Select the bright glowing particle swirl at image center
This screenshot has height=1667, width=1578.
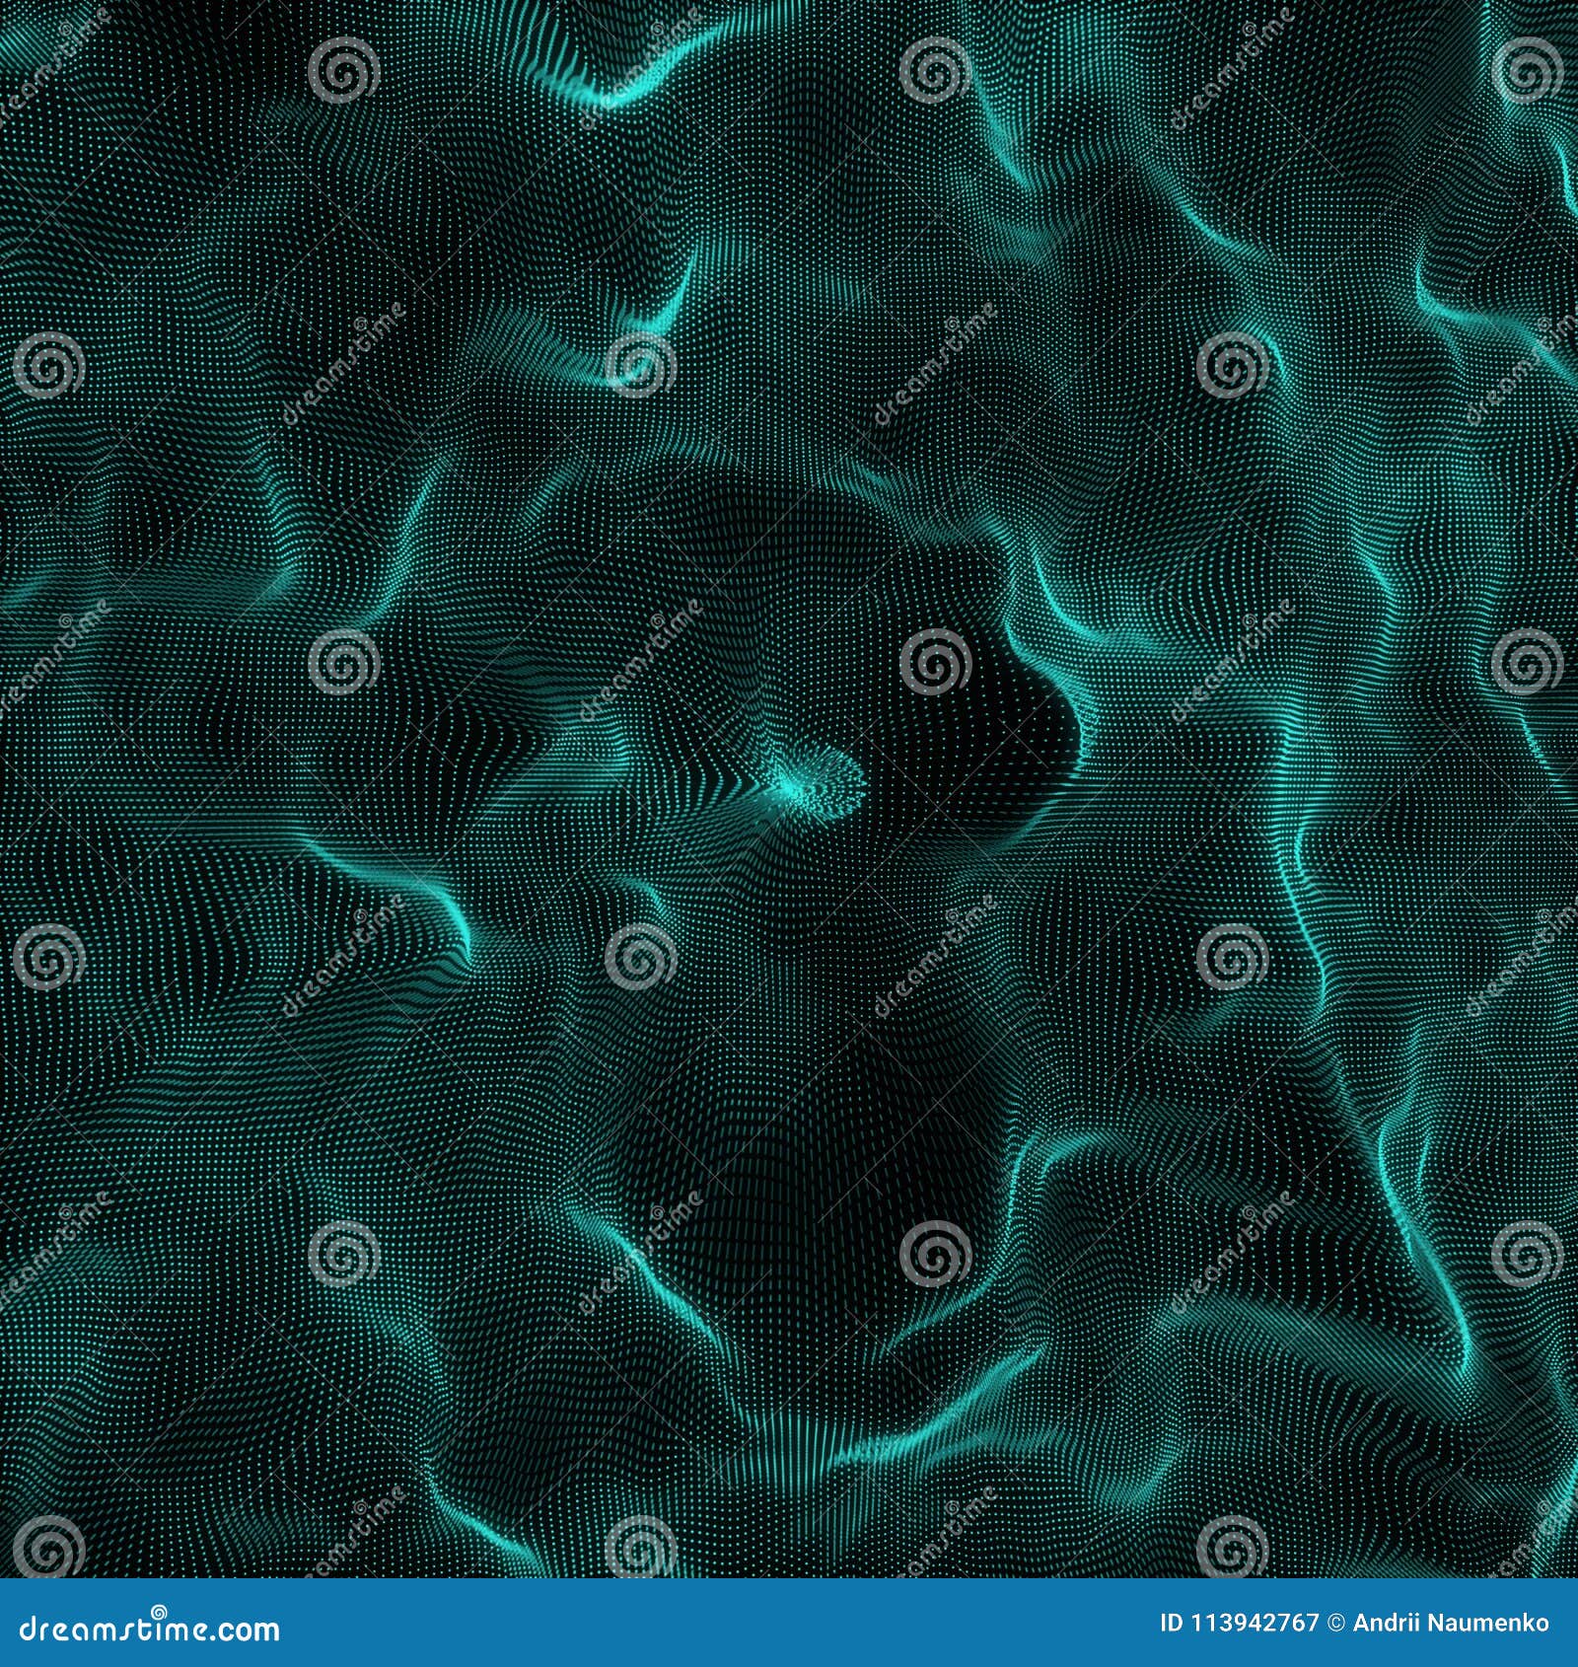(x=799, y=789)
